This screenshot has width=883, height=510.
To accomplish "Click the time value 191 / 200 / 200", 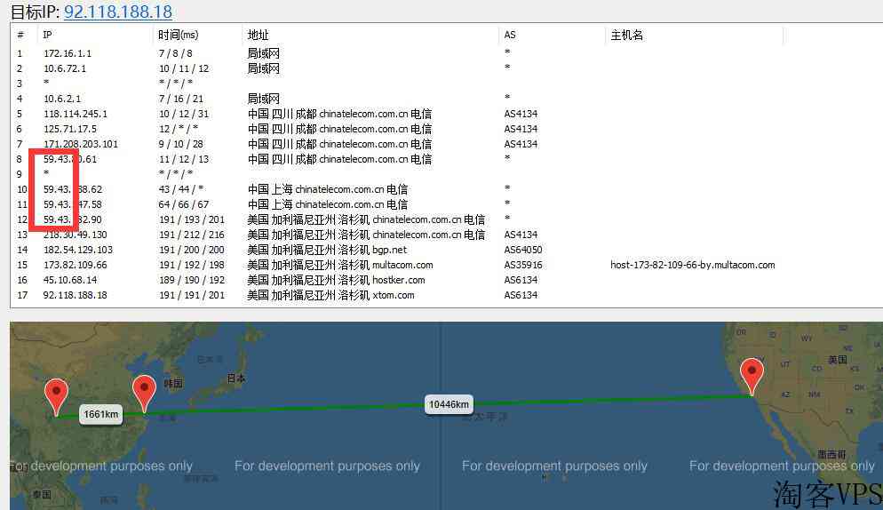I will pyautogui.click(x=192, y=250).
